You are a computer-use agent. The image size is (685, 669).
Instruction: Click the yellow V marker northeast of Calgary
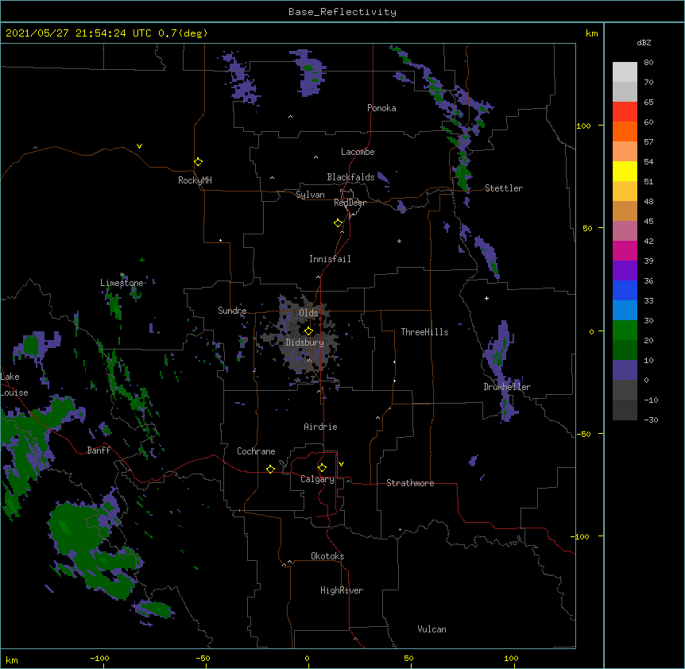[x=341, y=464]
